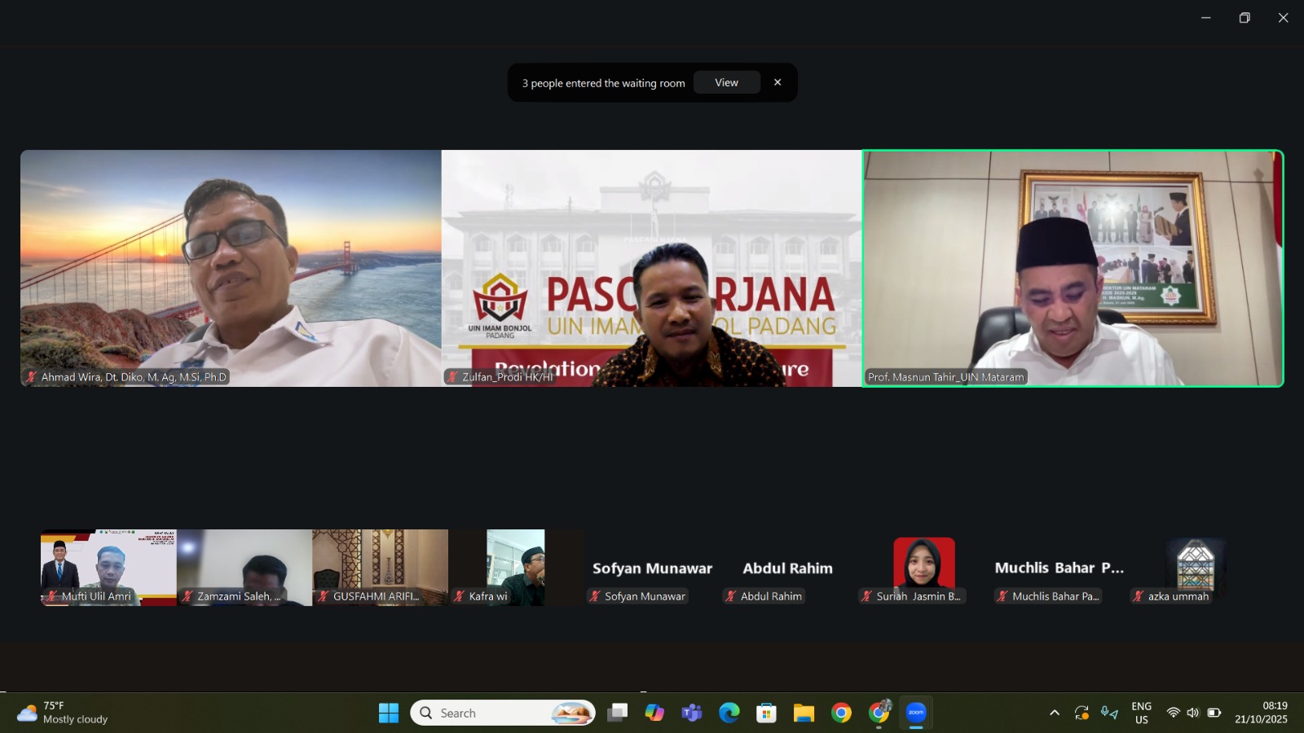The image size is (1304, 733).
Task: Select Ahmad Wira's video tile
Action: click(x=231, y=268)
